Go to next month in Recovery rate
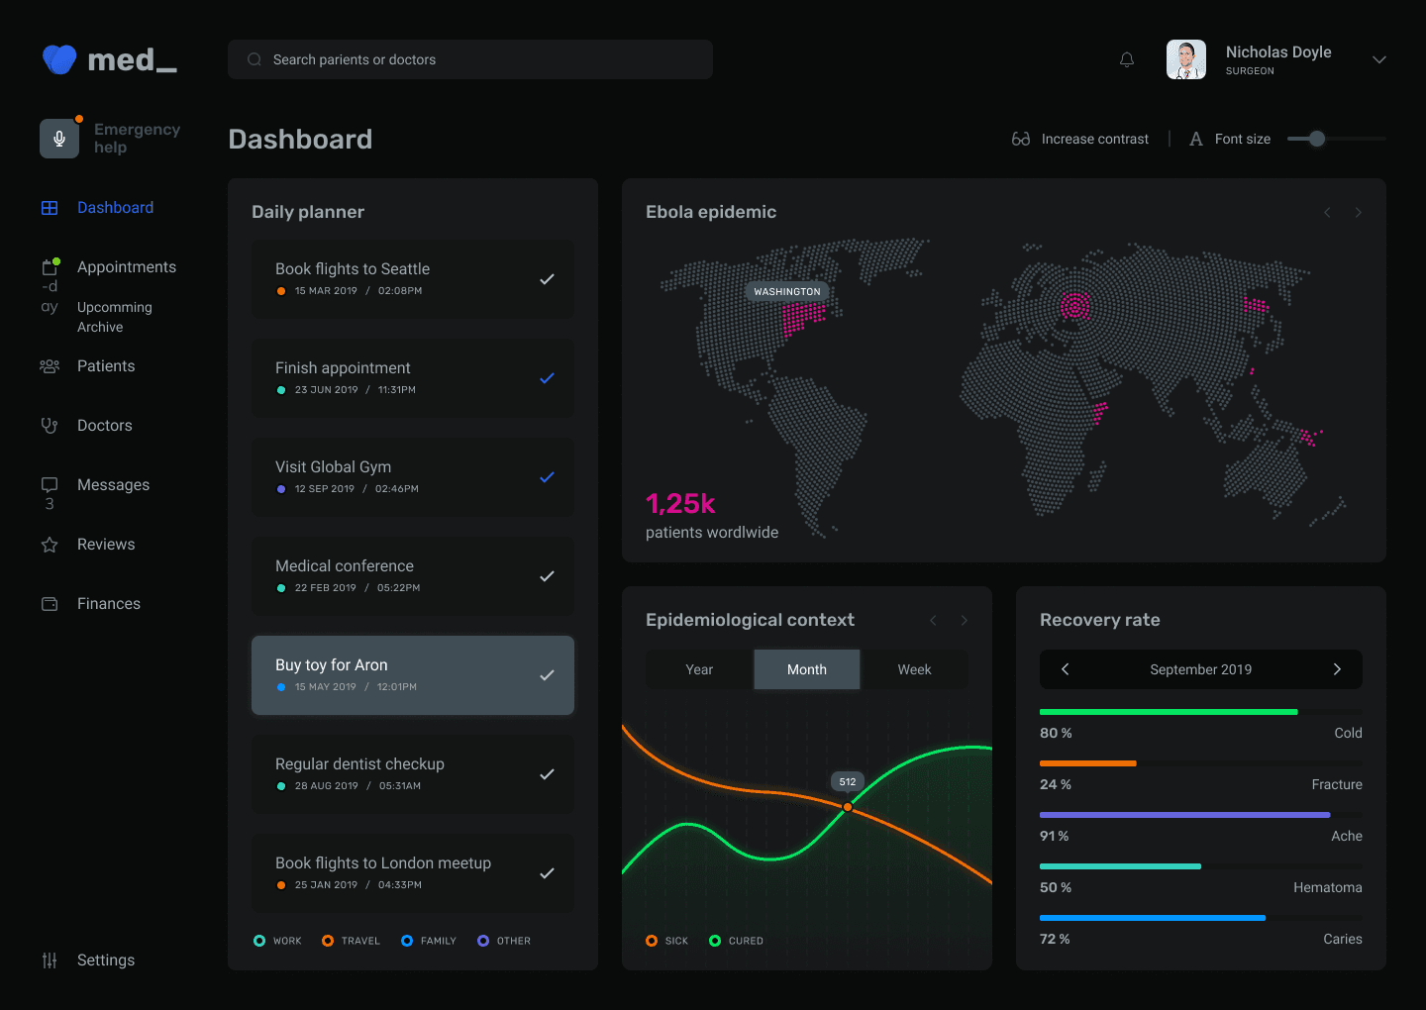The height and width of the screenshot is (1010, 1426). tap(1337, 669)
